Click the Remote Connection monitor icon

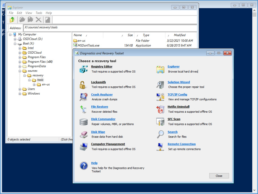point(160,147)
